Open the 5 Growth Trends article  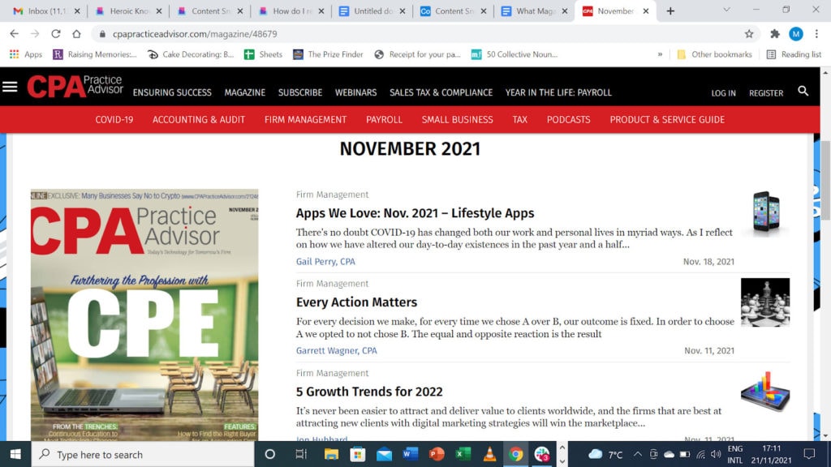click(x=369, y=392)
